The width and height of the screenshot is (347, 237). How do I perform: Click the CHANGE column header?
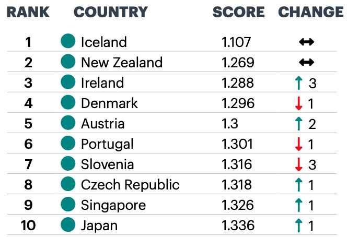click(x=311, y=12)
